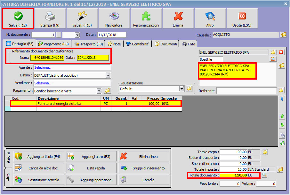290x195 pixels.
Task: Focus the Peso lordo field
Action: point(230,183)
